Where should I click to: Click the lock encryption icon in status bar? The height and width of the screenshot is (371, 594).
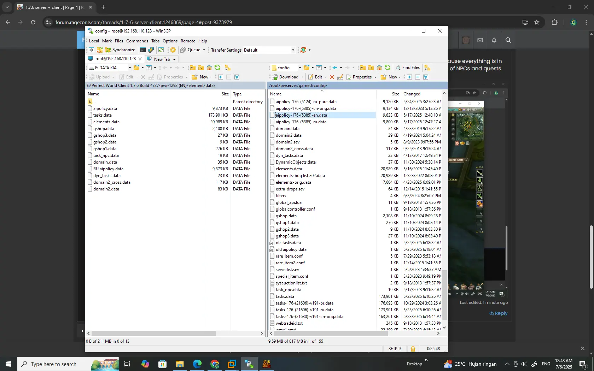pos(413,349)
